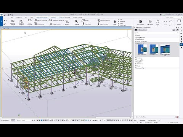
Task: Click the selection arrow tool icon
Action: coord(5,20)
